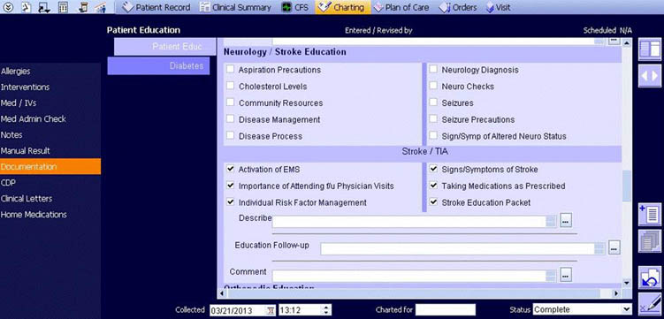This screenshot has height=319, width=664.
Task: Open Clinical Letters in the left sidebar
Action: pos(27,199)
